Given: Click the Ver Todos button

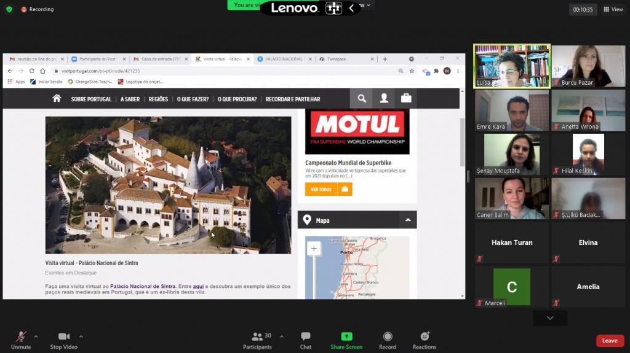Looking at the screenshot, I should point(321,189).
